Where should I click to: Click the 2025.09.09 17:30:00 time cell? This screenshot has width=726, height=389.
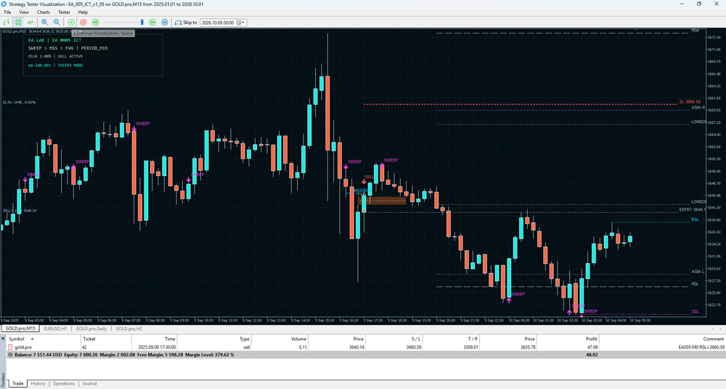[x=157, y=347]
